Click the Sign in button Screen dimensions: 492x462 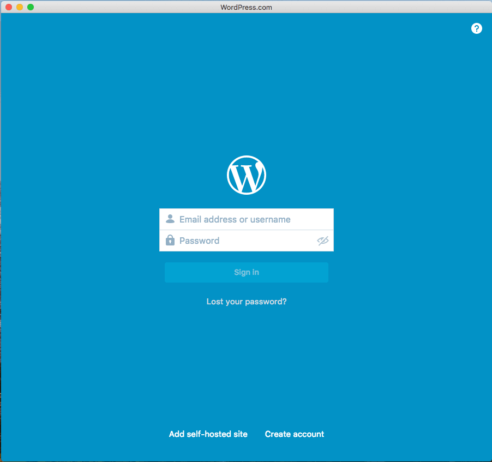pos(247,272)
